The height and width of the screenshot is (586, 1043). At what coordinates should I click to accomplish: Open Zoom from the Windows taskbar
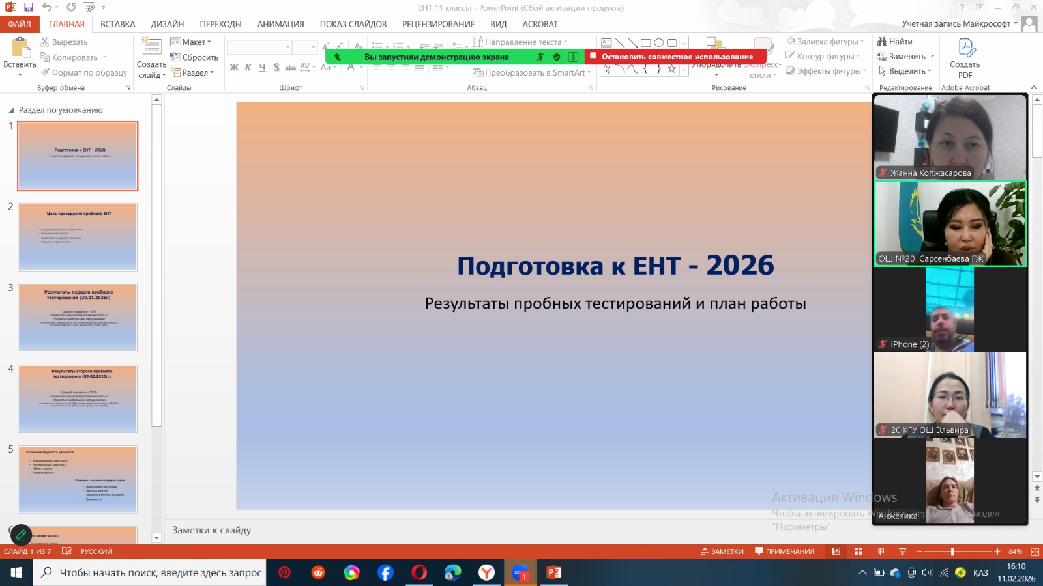[x=520, y=573]
